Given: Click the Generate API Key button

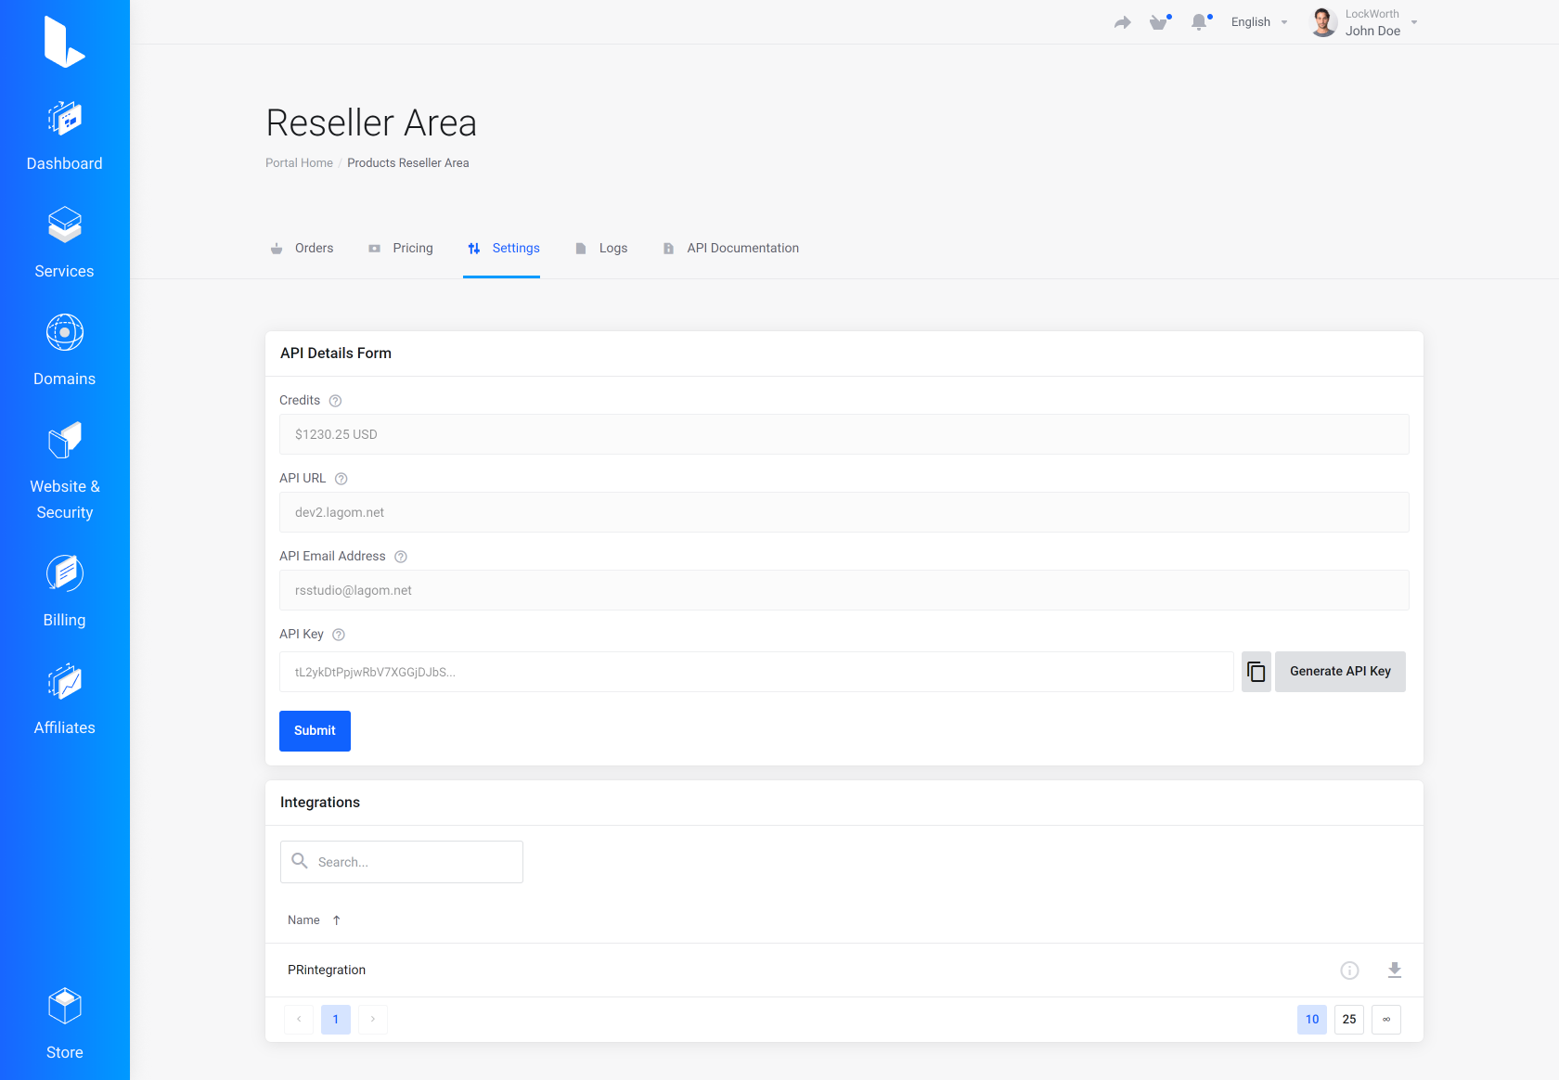Looking at the screenshot, I should [x=1340, y=672].
